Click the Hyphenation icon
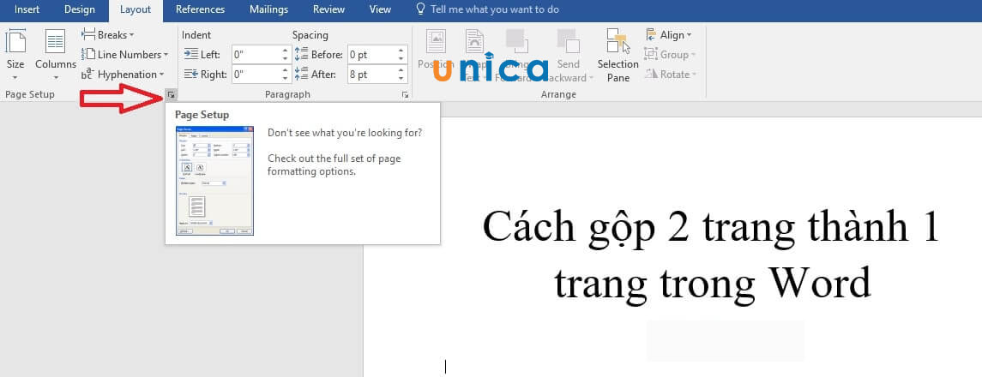The height and width of the screenshot is (377, 982). 87,75
